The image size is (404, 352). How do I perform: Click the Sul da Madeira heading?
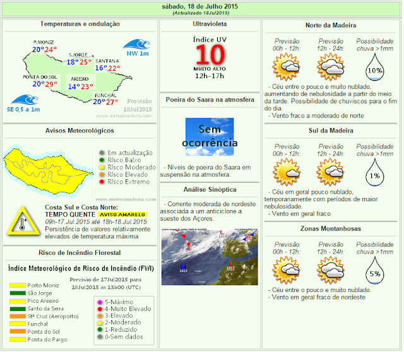331,131
